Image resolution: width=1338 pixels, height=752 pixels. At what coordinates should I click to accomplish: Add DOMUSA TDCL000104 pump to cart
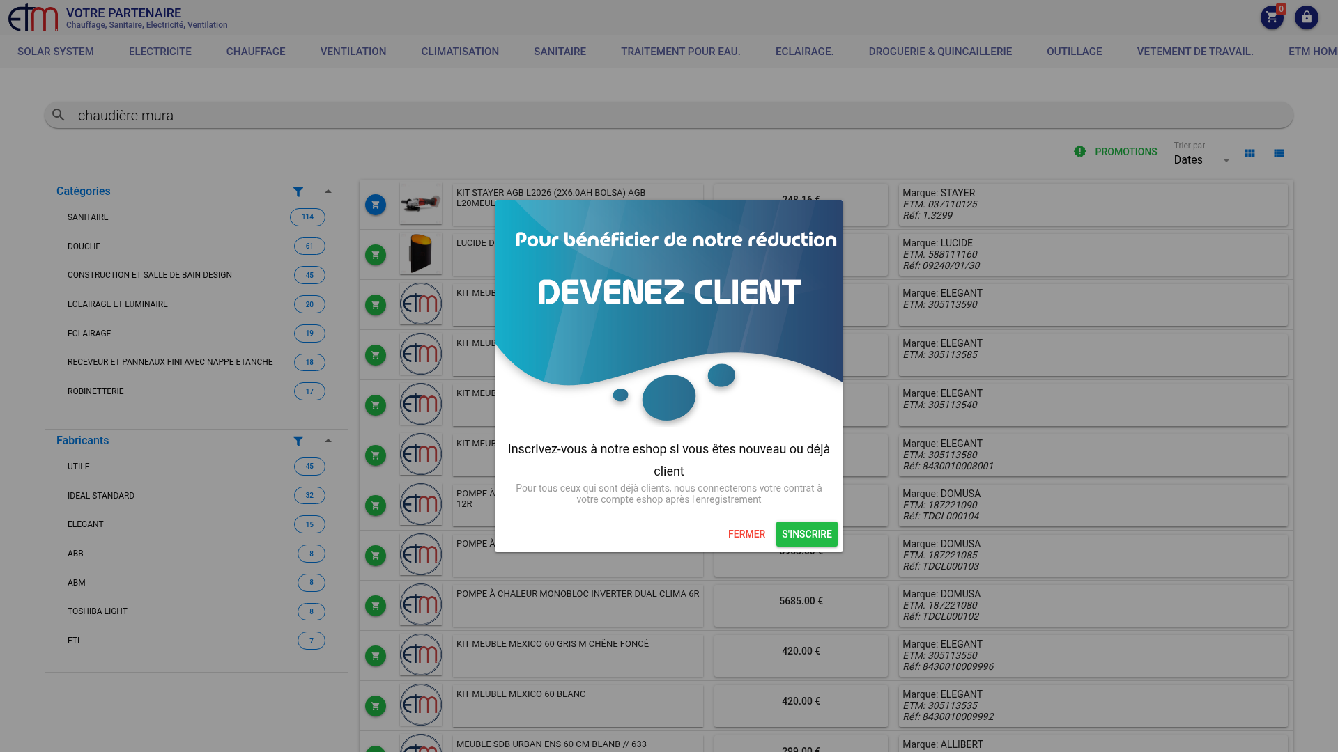[x=376, y=506]
